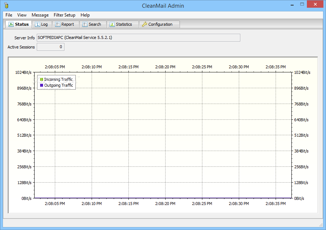The height and width of the screenshot is (230, 326).
Task: Open the Filter Setup menu
Action: [x=64, y=15]
